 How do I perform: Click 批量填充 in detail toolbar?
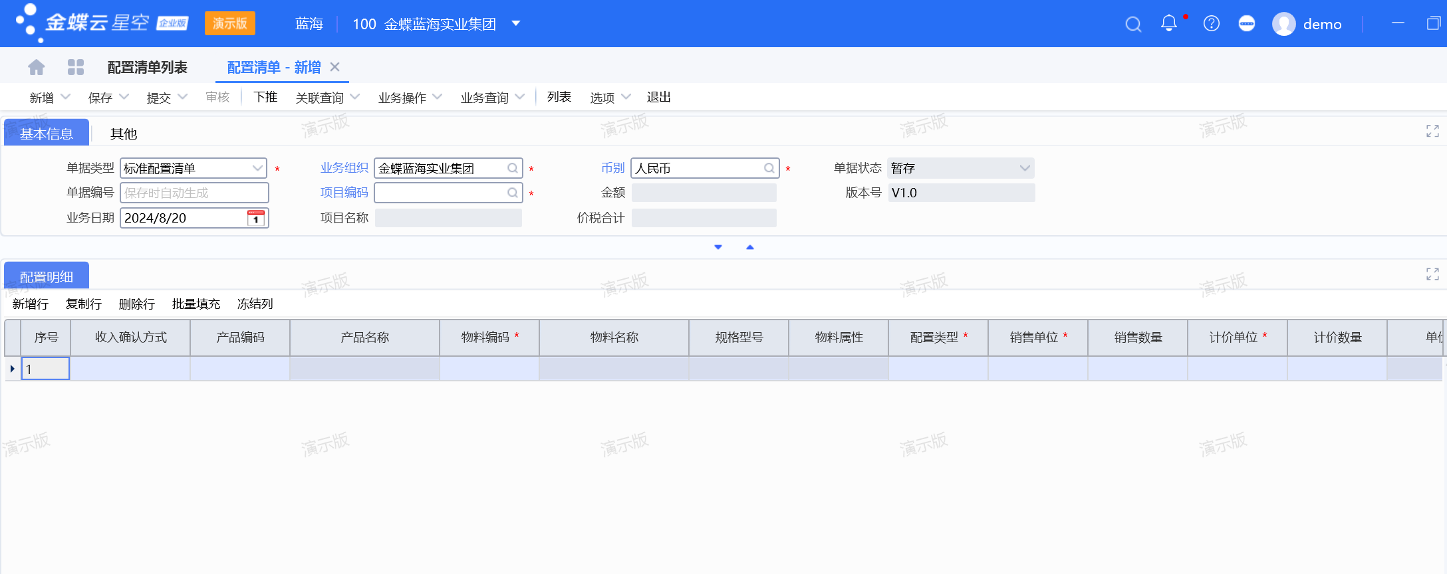click(x=196, y=304)
